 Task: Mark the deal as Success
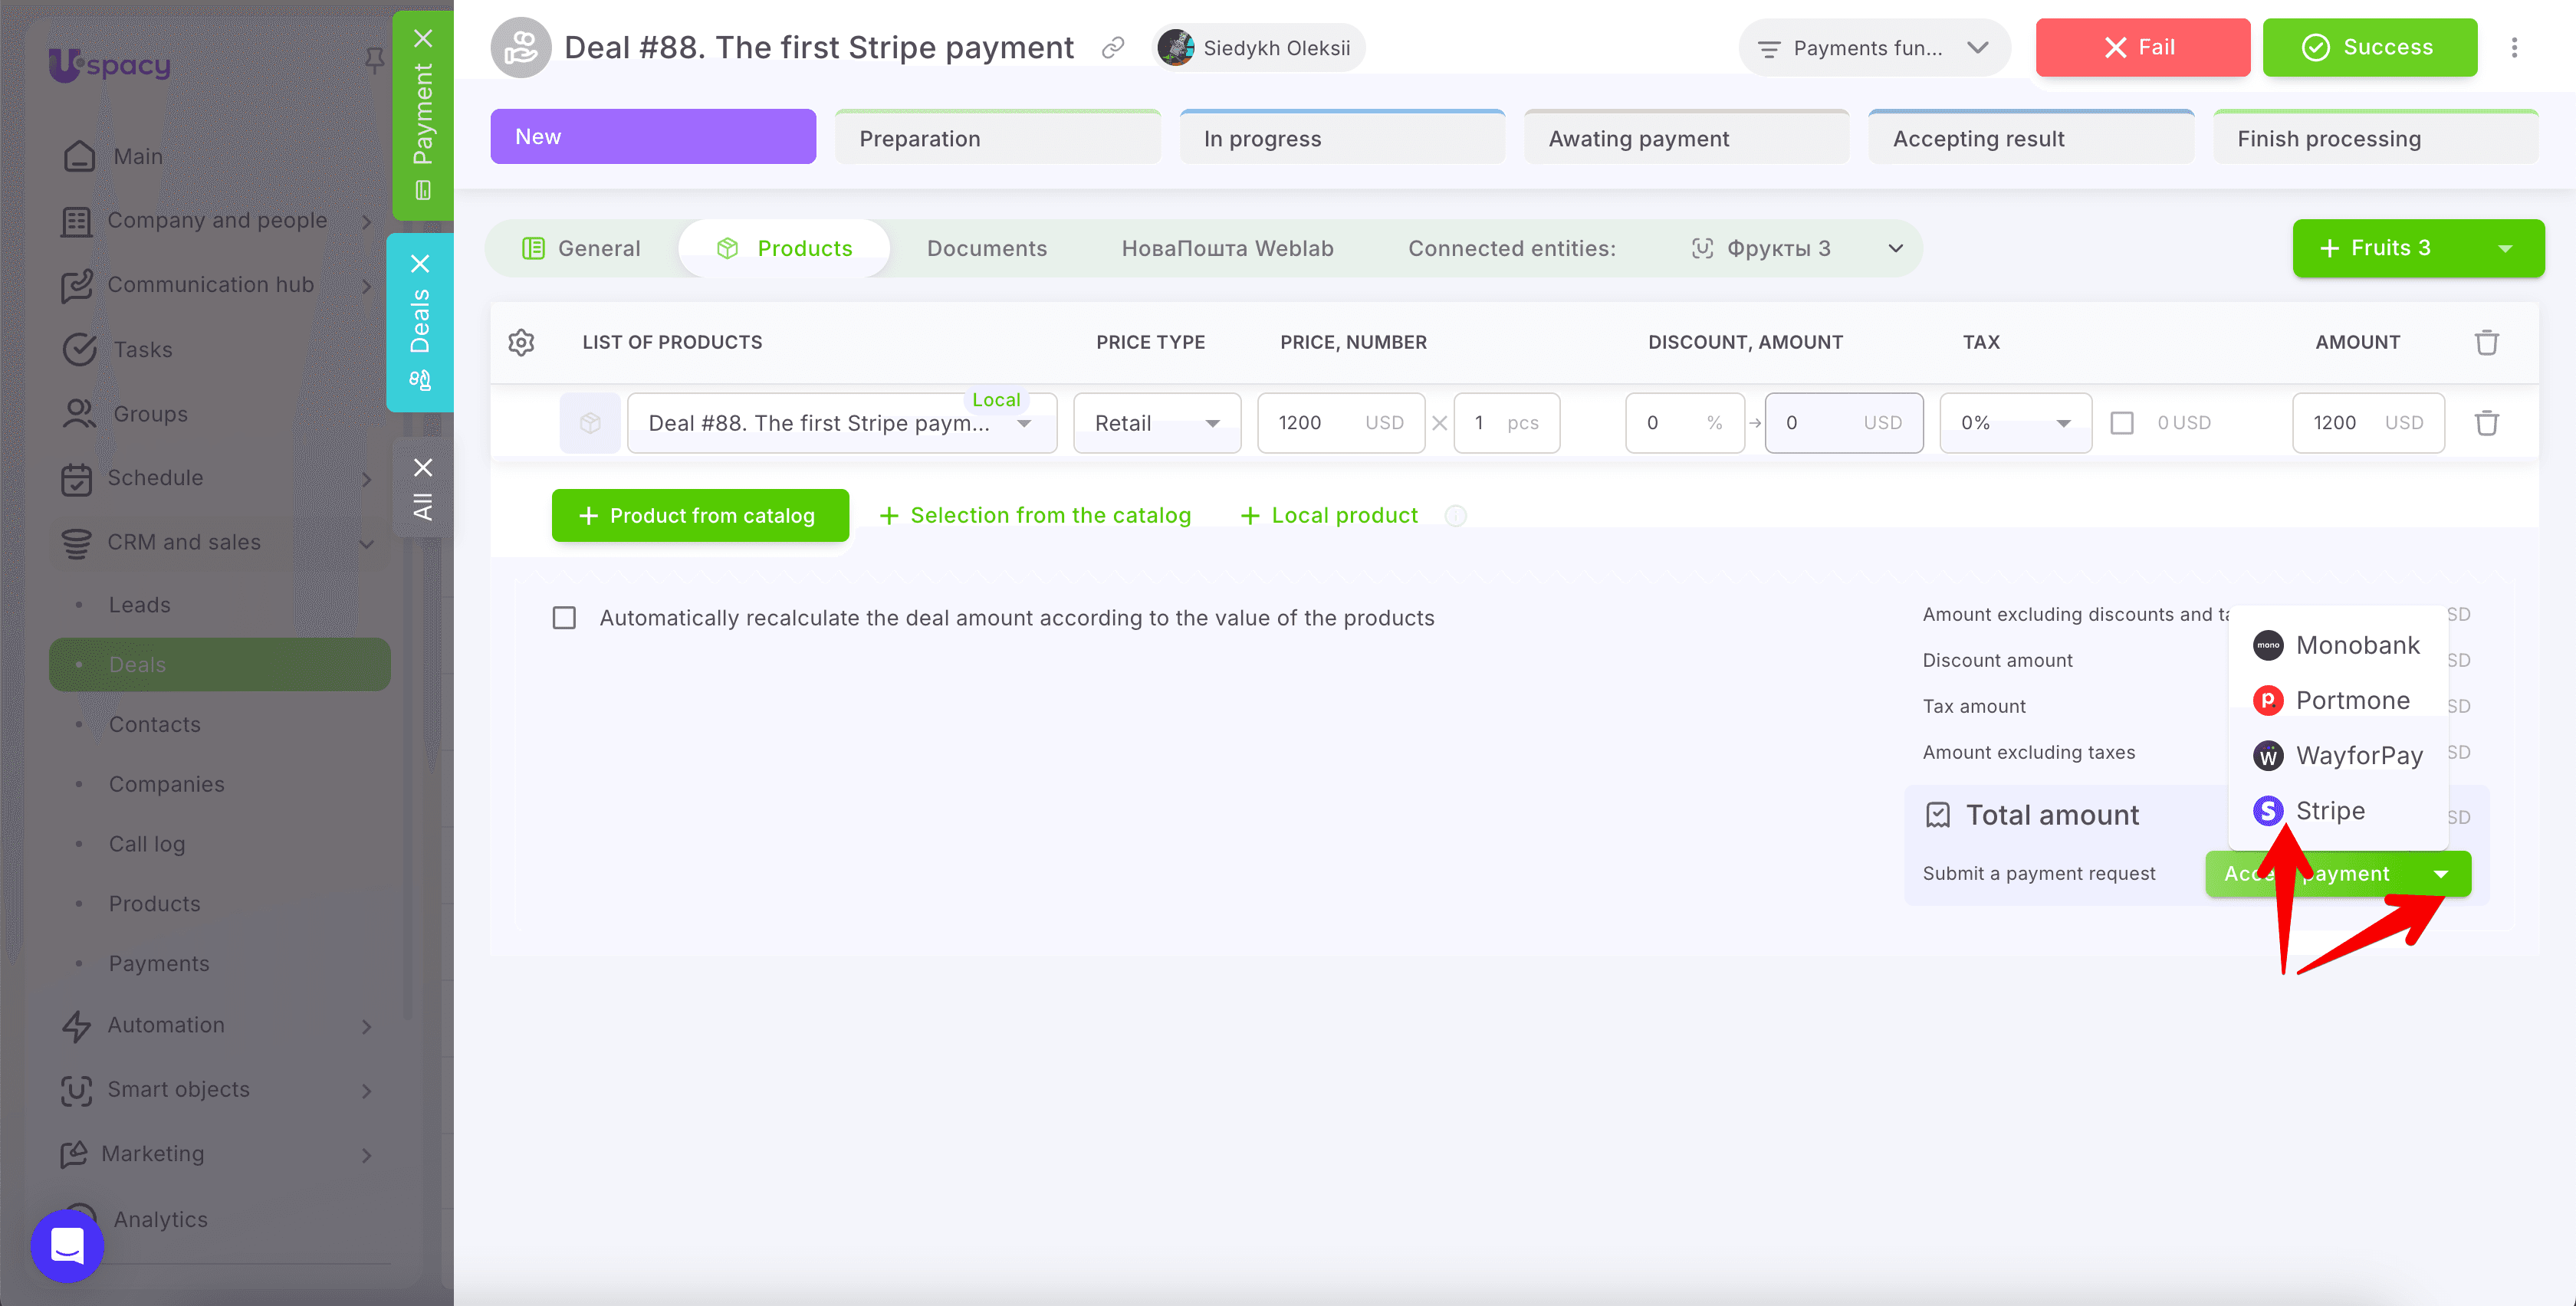point(2370,47)
